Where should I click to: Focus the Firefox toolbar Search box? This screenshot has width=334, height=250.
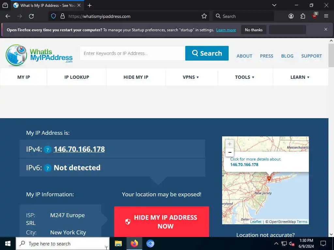[x=243, y=16]
